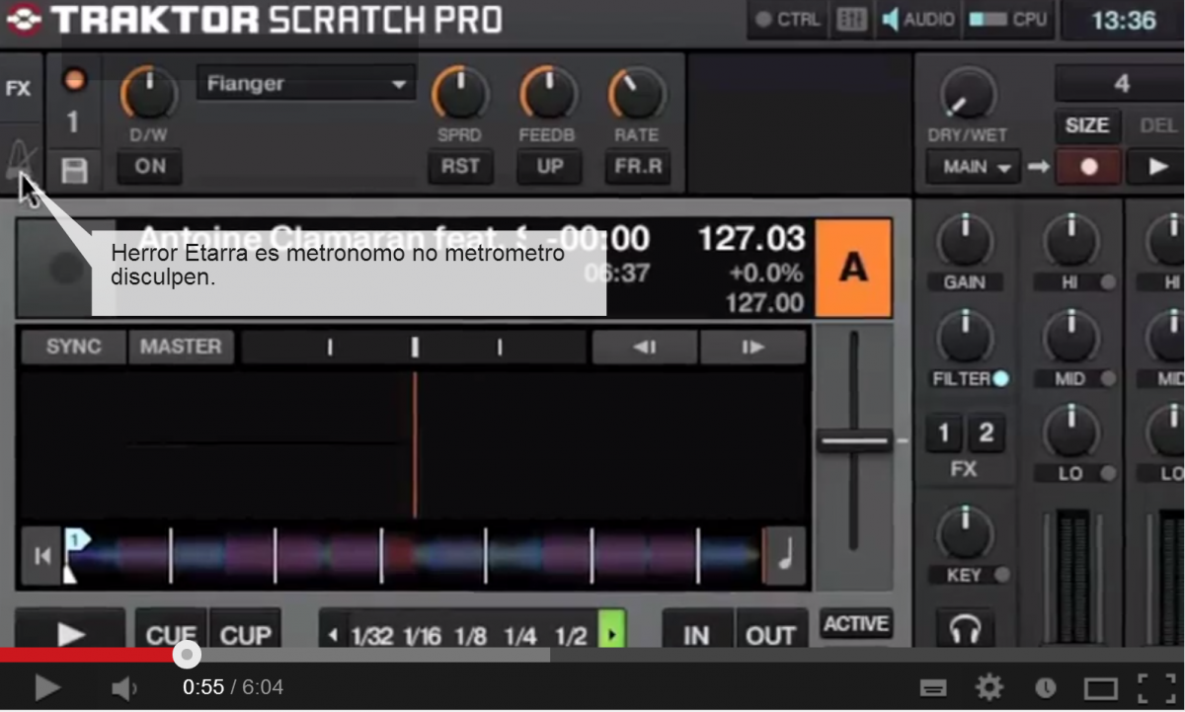Click the Watch Later clock icon
This screenshot has width=1185, height=712.
tap(1045, 687)
